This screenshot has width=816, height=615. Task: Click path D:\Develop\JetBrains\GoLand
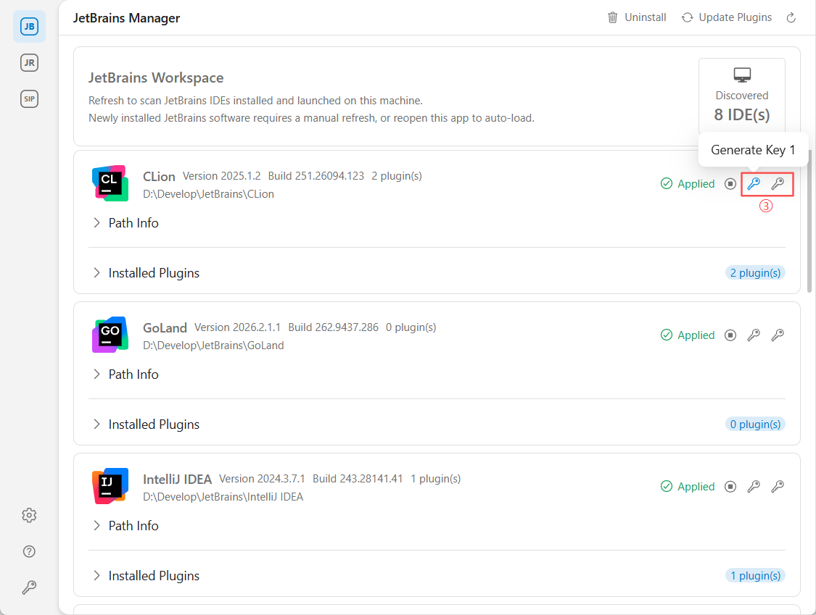[x=213, y=346]
